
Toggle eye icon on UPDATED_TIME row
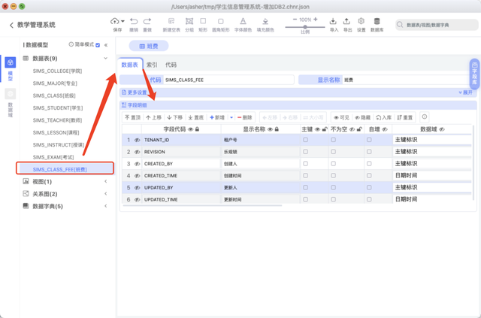coord(137,199)
